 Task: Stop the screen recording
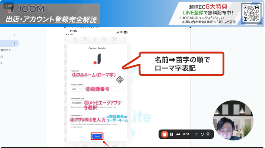165,134
